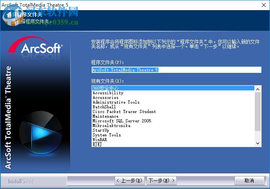Choose System Tools from the list

click(x=173, y=135)
